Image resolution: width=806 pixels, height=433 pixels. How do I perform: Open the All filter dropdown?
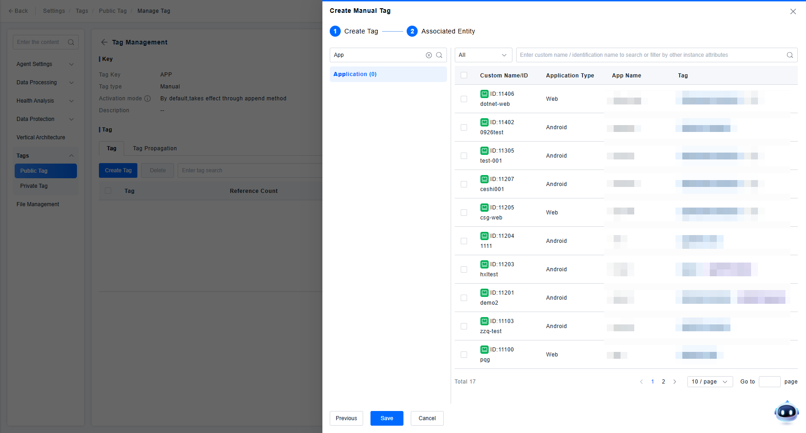(483, 55)
